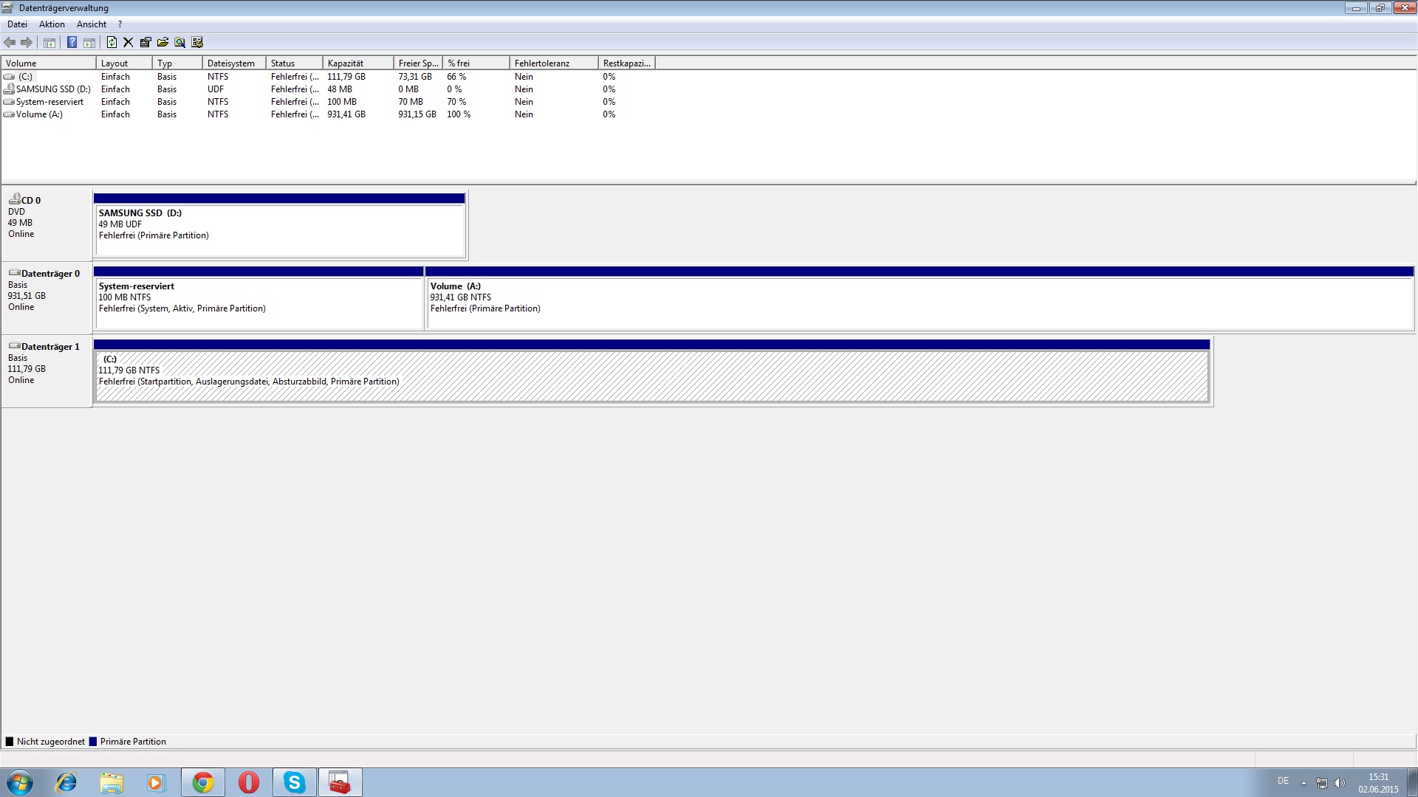The width and height of the screenshot is (1418, 797).
Task: Toggle the console tree pane icon
Action: [x=49, y=42]
